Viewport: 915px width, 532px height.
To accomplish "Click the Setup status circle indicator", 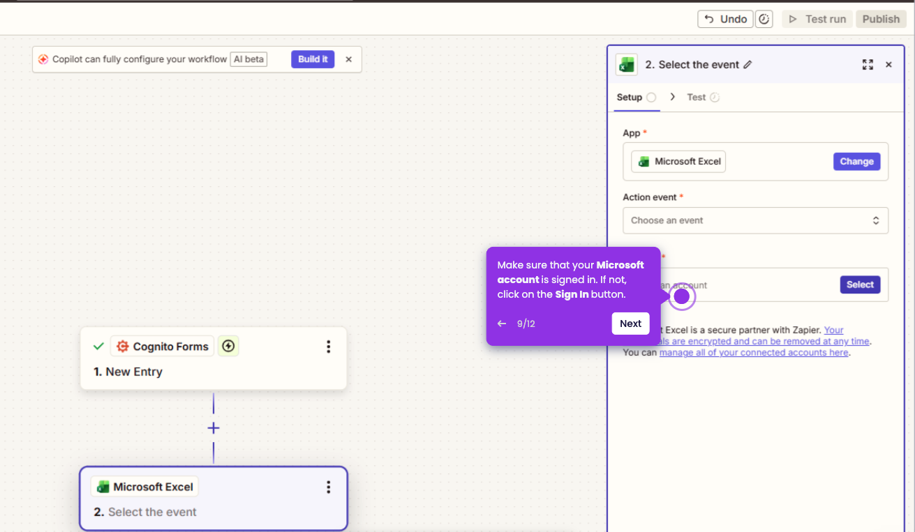I will click(x=651, y=98).
